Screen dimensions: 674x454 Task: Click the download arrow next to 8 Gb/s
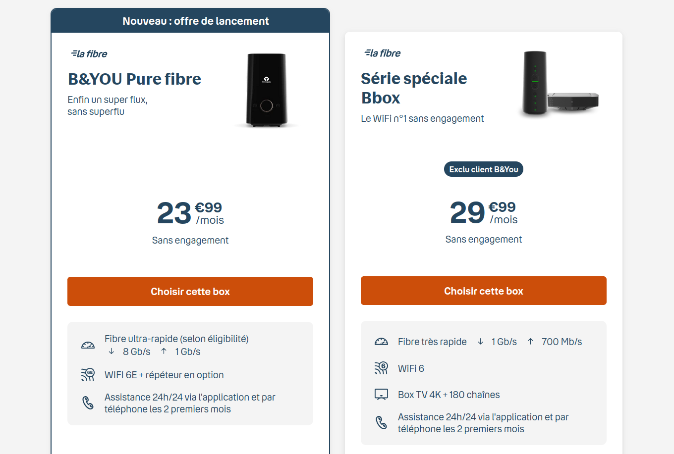click(112, 352)
